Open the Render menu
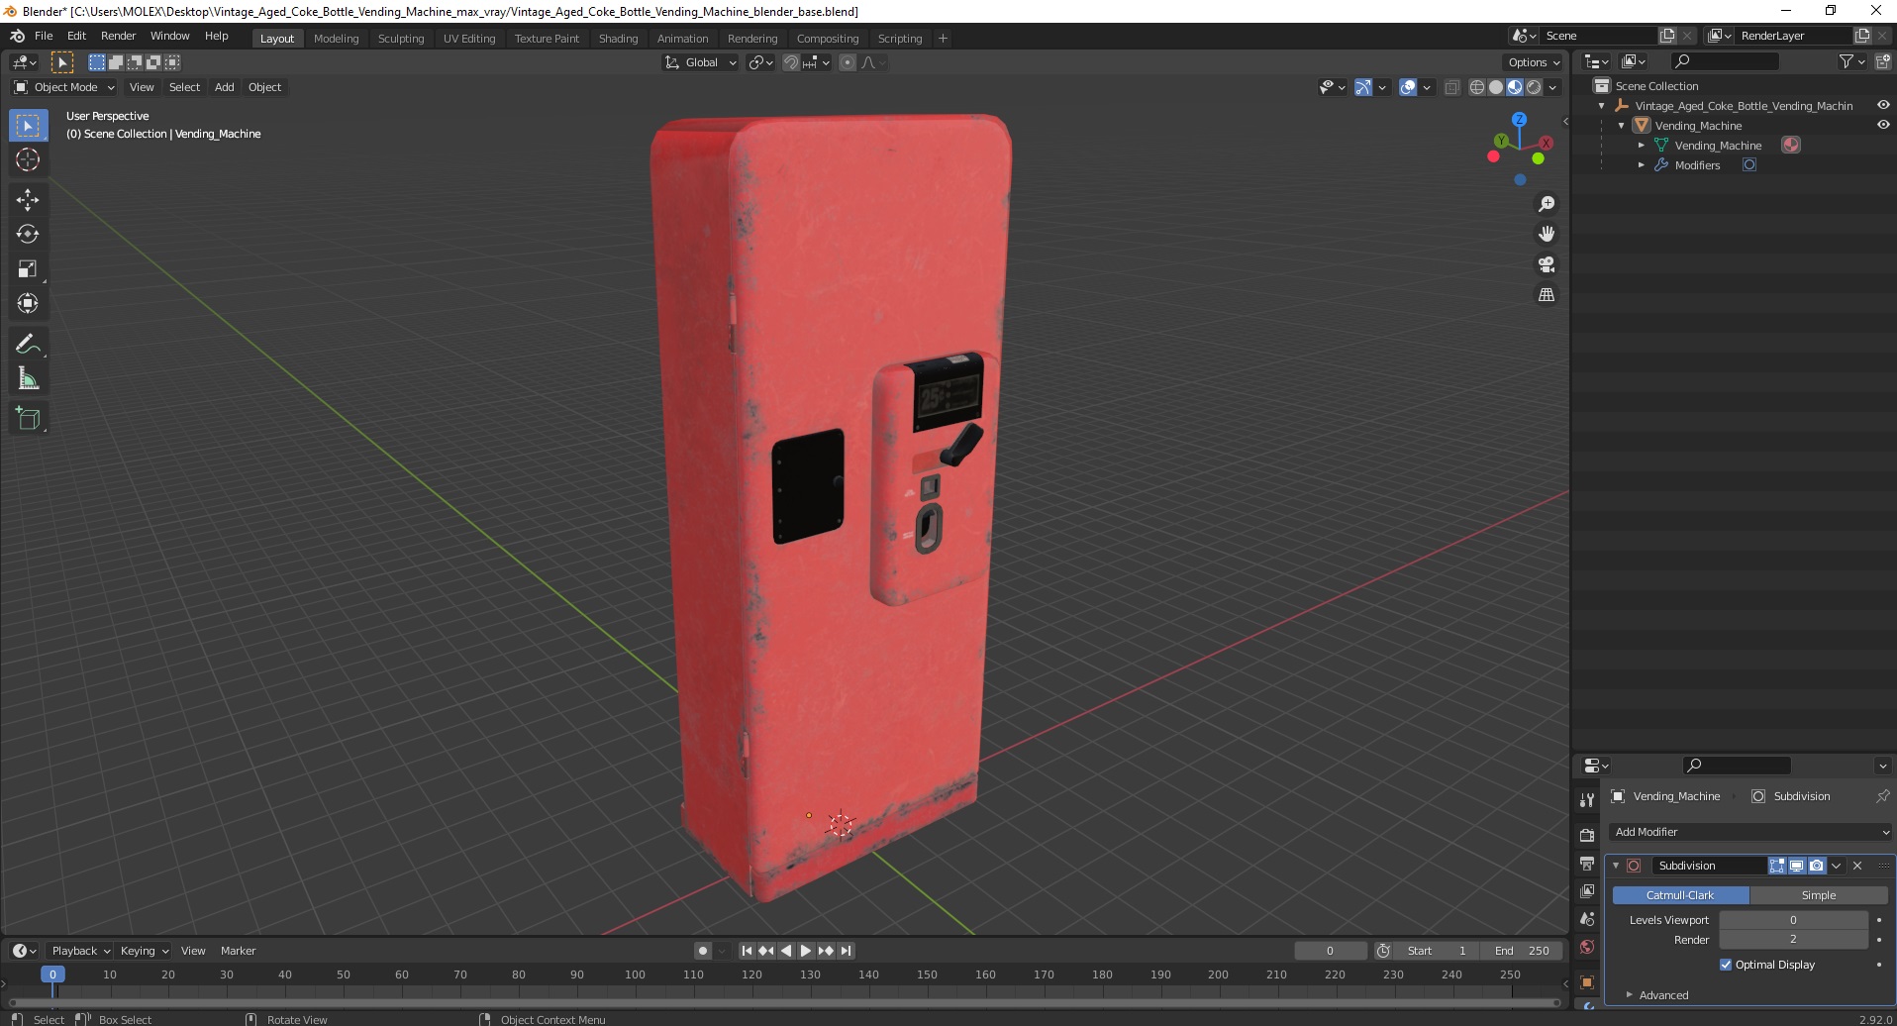This screenshot has width=1897, height=1026. tap(118, 36)
